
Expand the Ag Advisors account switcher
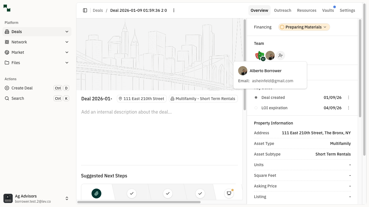click(x=67, y=198)
